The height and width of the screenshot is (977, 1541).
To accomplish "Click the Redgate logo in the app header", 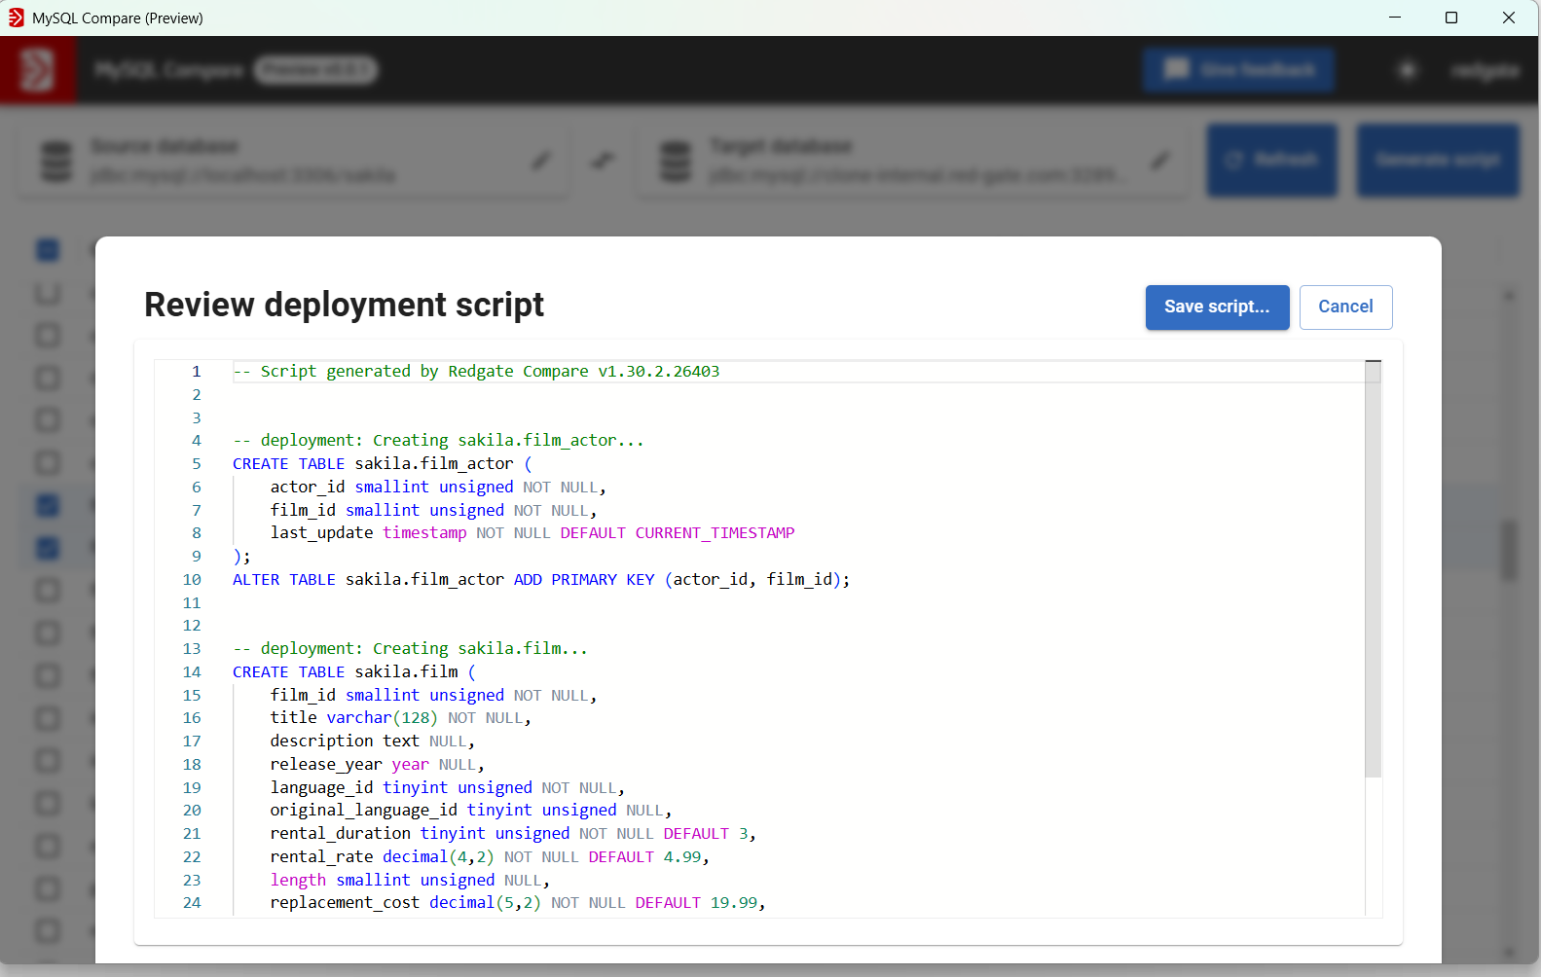I will 37,70.
